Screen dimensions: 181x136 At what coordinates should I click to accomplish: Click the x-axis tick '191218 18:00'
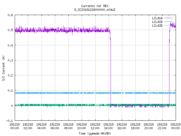135,126
